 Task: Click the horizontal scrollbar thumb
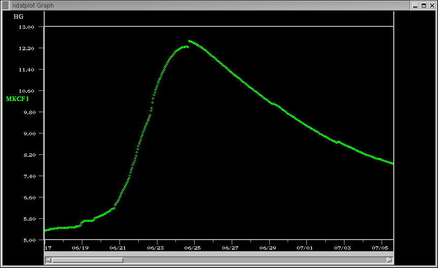pos(87,260)
